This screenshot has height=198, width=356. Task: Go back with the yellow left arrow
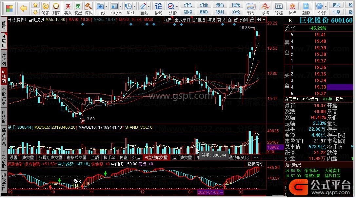coord(24,8)
